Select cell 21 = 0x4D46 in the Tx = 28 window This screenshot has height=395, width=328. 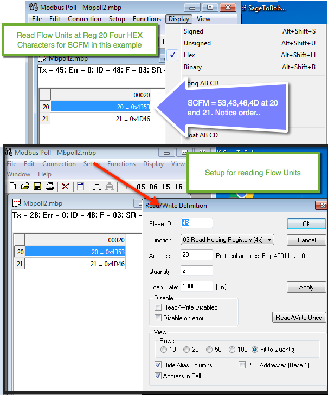point(75,264)
